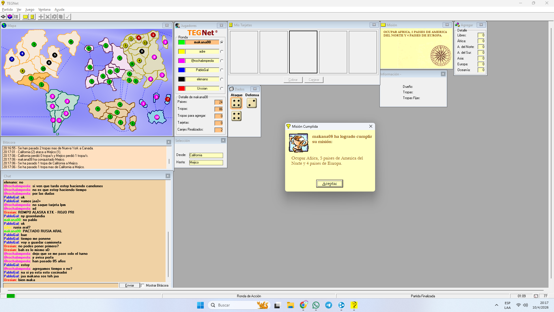Click the connect plug toolbar icon

coord(3,17)
